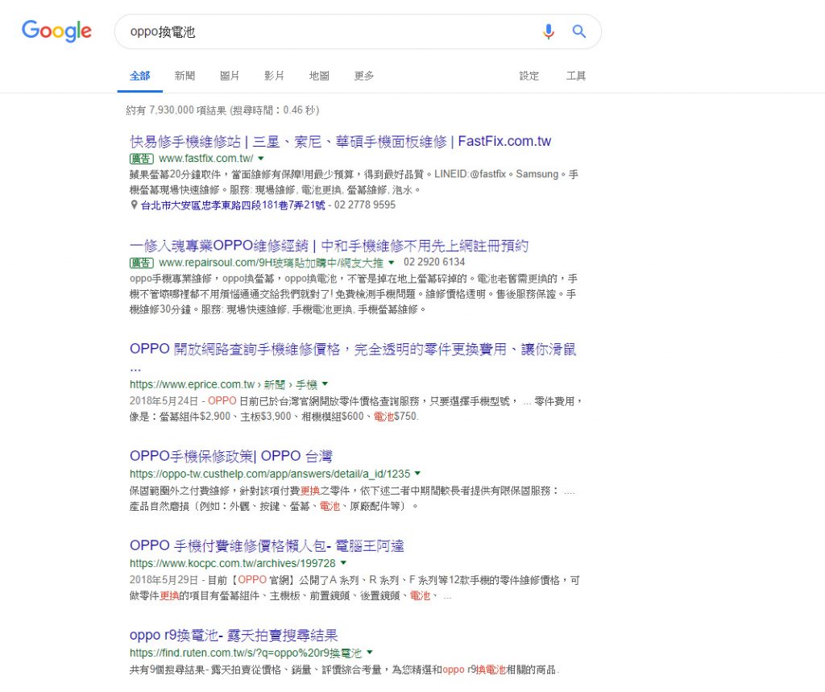Viewport: 825px width, 692px height.
Task: Expand dropdown arrow next to oppo-tw.custhelp.com URL
Action: [417, 473]
